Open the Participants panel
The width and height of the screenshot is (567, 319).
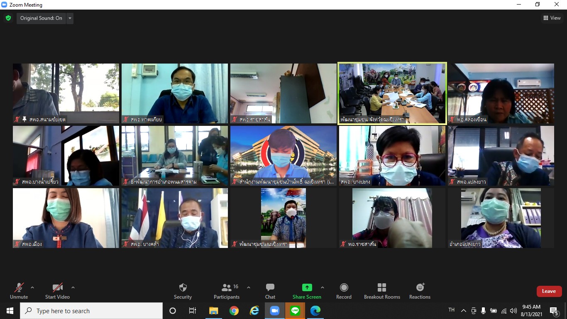click(x=227, y=291)
